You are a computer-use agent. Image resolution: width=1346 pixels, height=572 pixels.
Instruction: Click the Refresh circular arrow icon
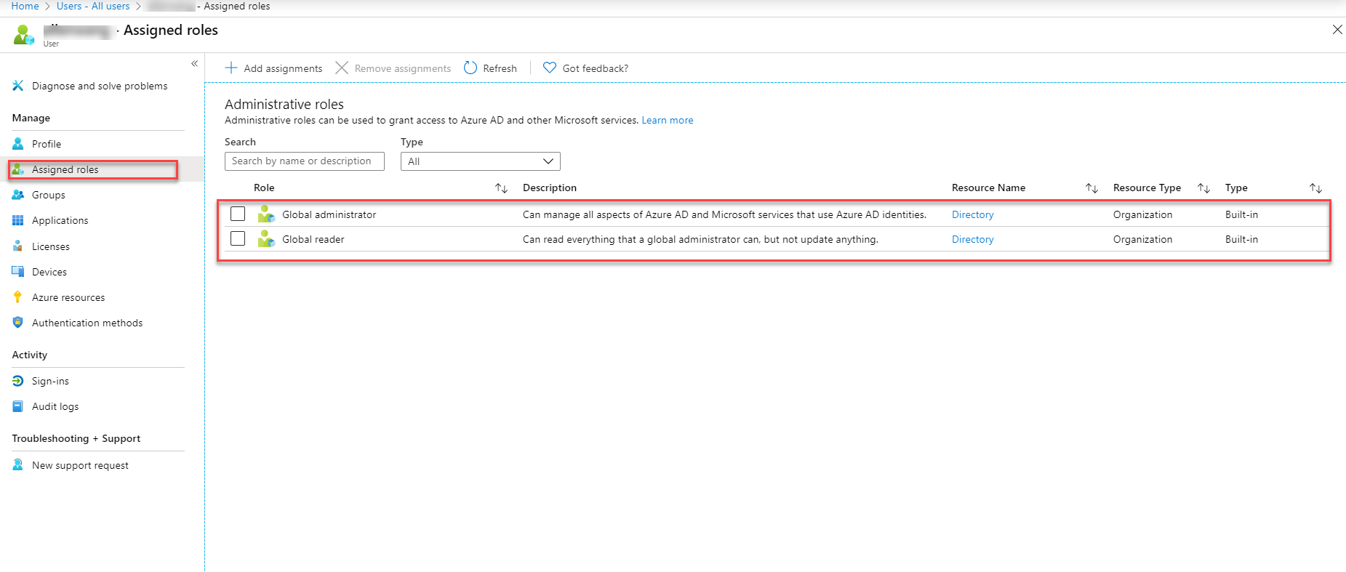[470, 68]
